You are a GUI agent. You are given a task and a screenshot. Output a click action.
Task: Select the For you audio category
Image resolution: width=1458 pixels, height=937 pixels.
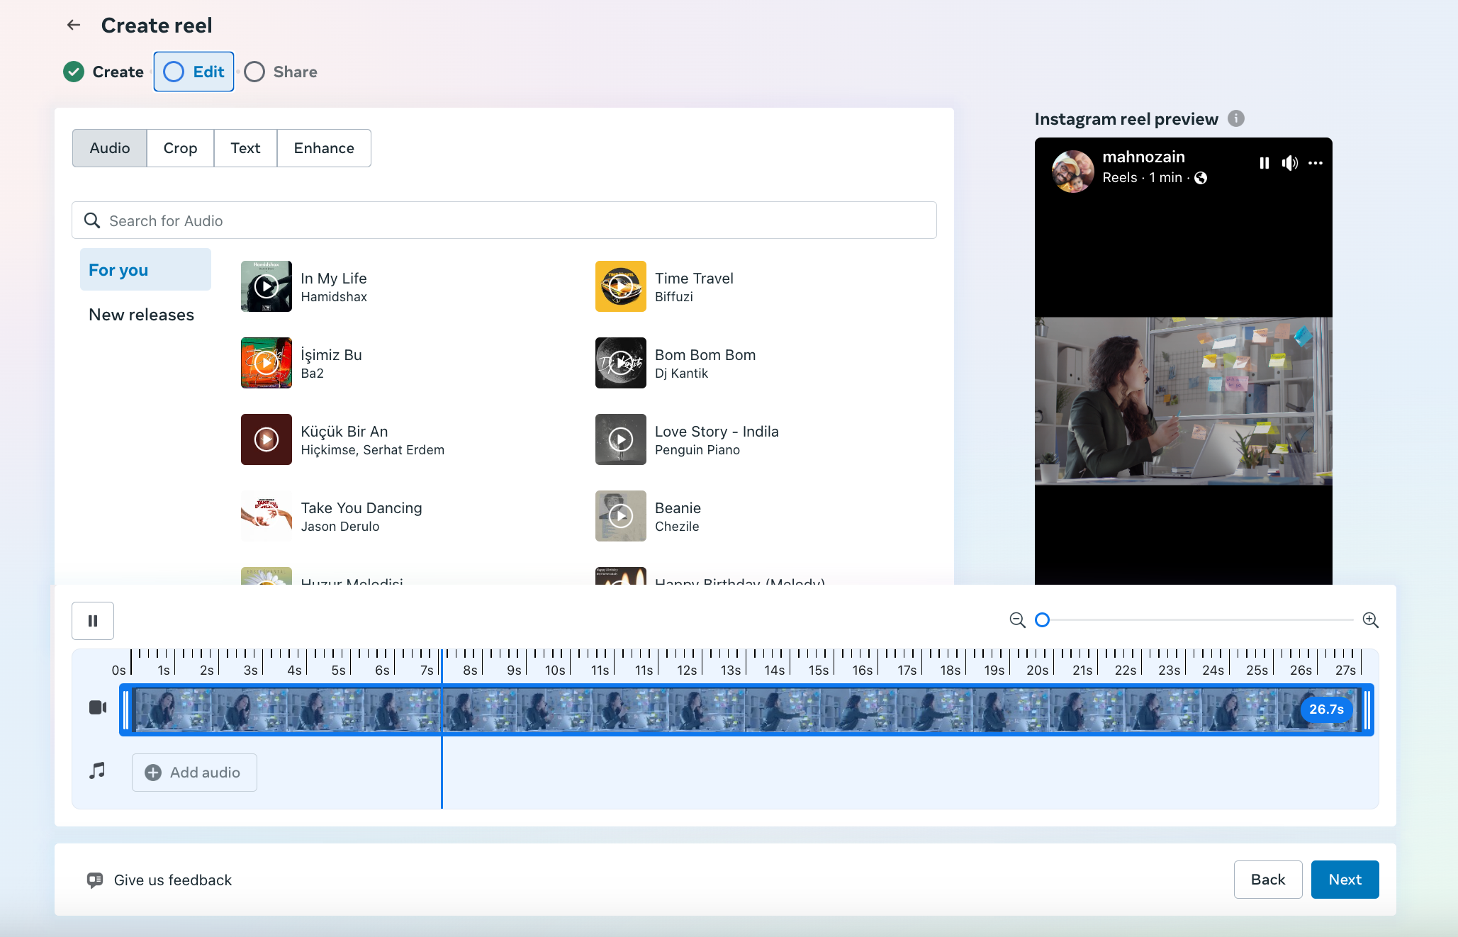(145, 269)
